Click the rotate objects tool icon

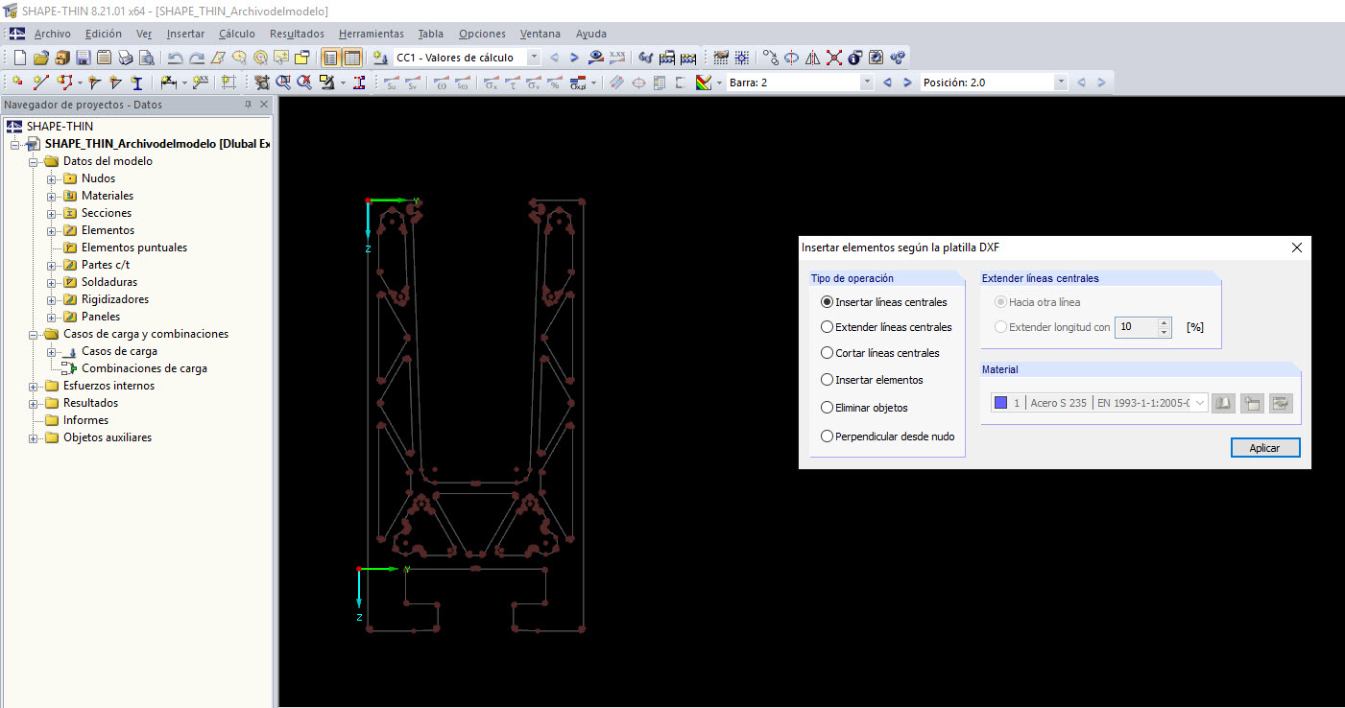click(x=791, y=58)
